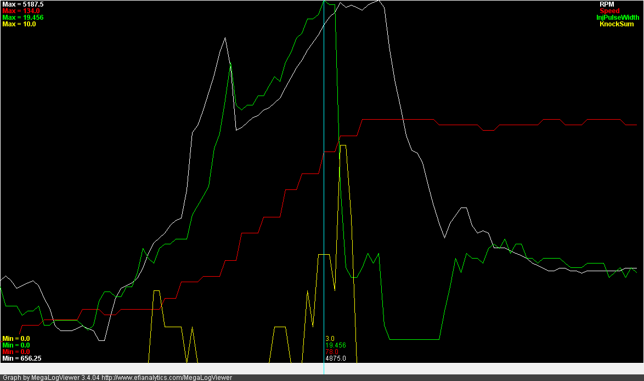Click the cursor RPM value 4875.0
Viewport: 644px width, 381px height.
click(x=336, y=358)
